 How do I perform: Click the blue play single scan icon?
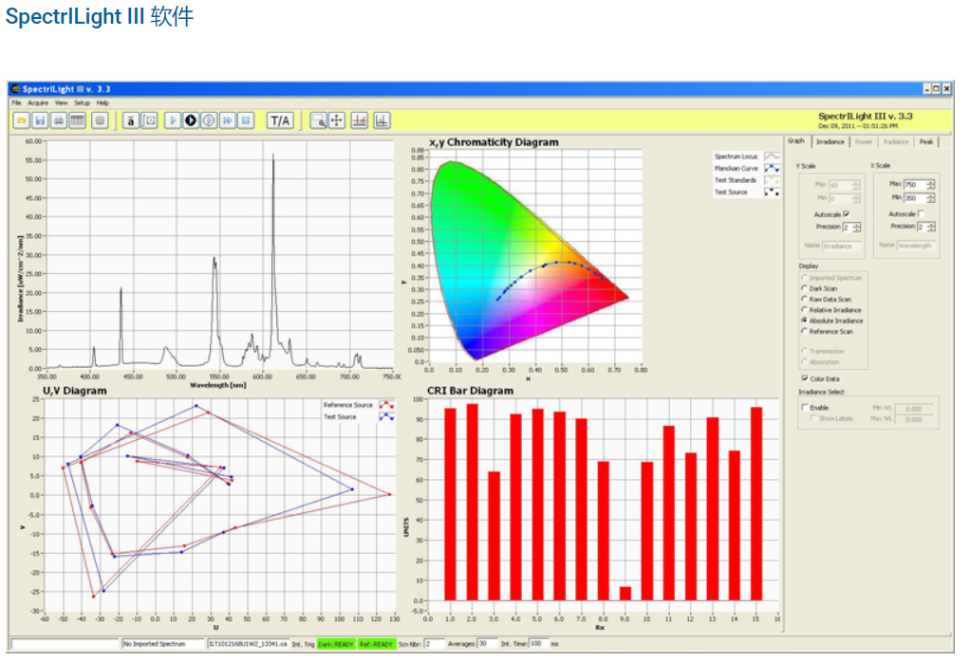tap(173, 120)
